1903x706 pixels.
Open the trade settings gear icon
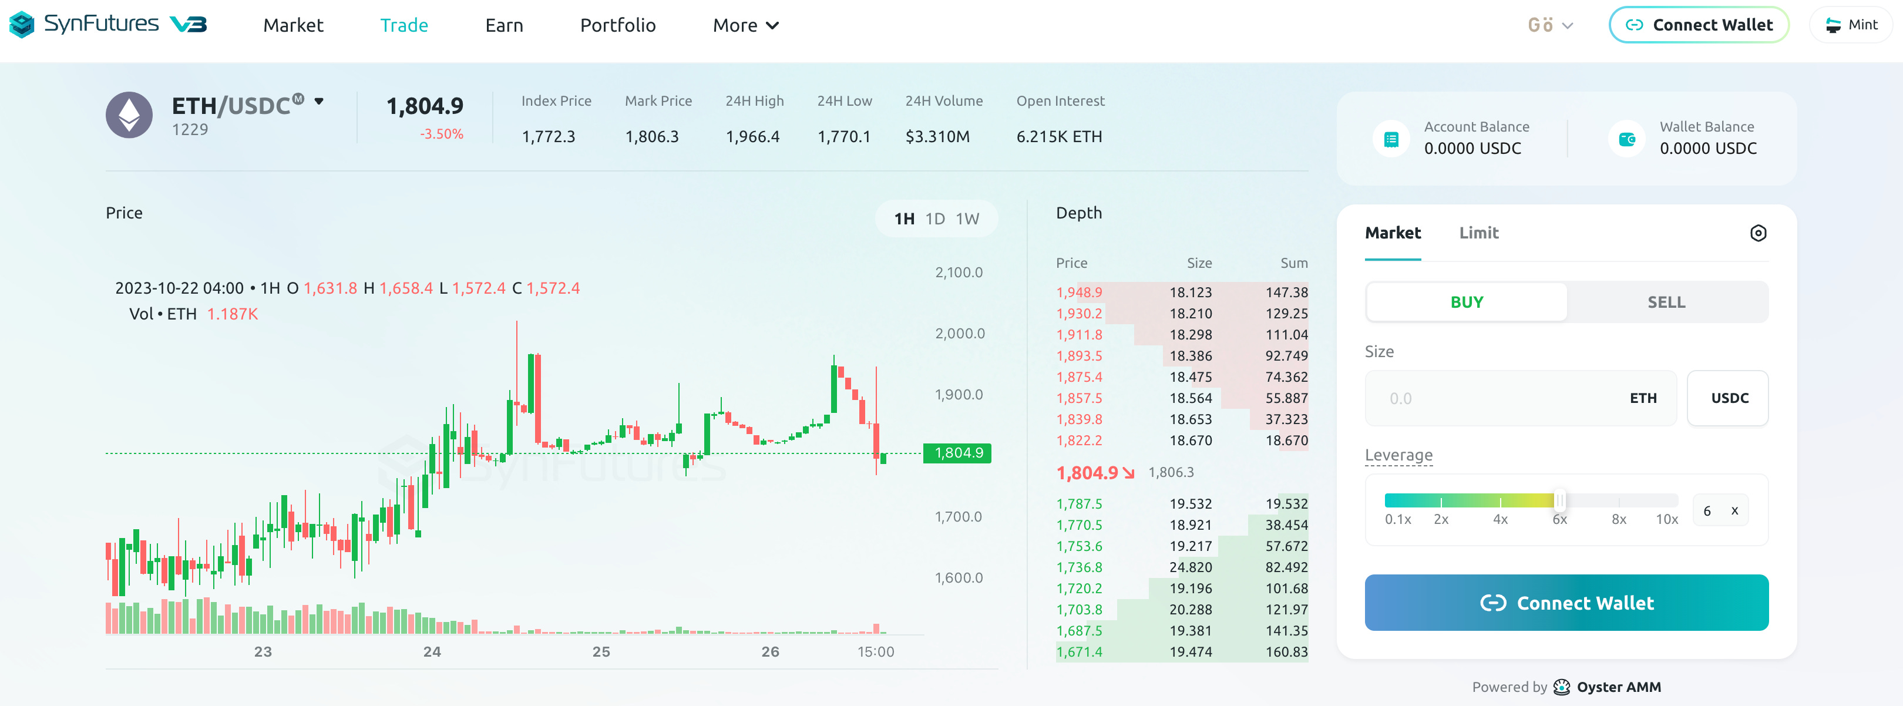pyautogui.click(x=1759, y=233)
